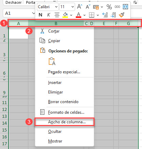Click the paste clipboard icon under Opciones de pegado

(x=52, y=61)
